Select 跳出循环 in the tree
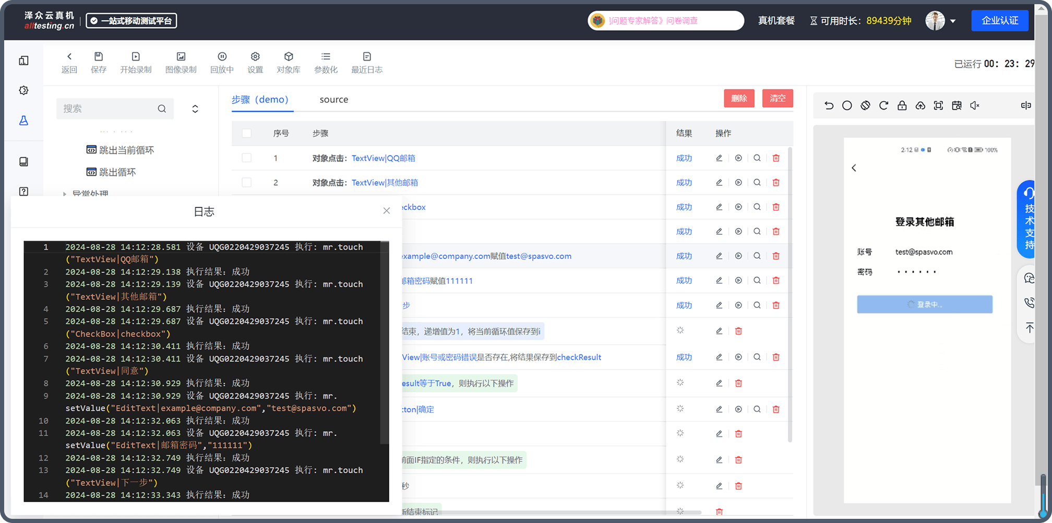The height and width of the screenshot is (523, 1052). 111,172
